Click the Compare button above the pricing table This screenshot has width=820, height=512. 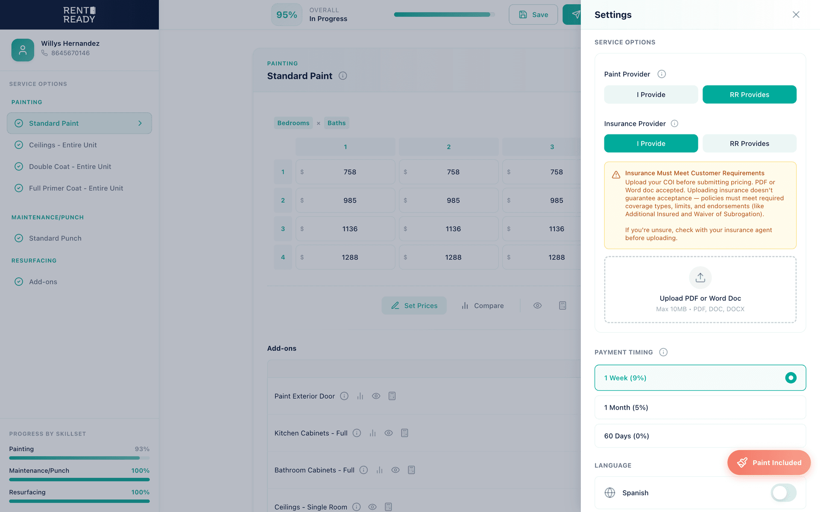tap(482, 305)
